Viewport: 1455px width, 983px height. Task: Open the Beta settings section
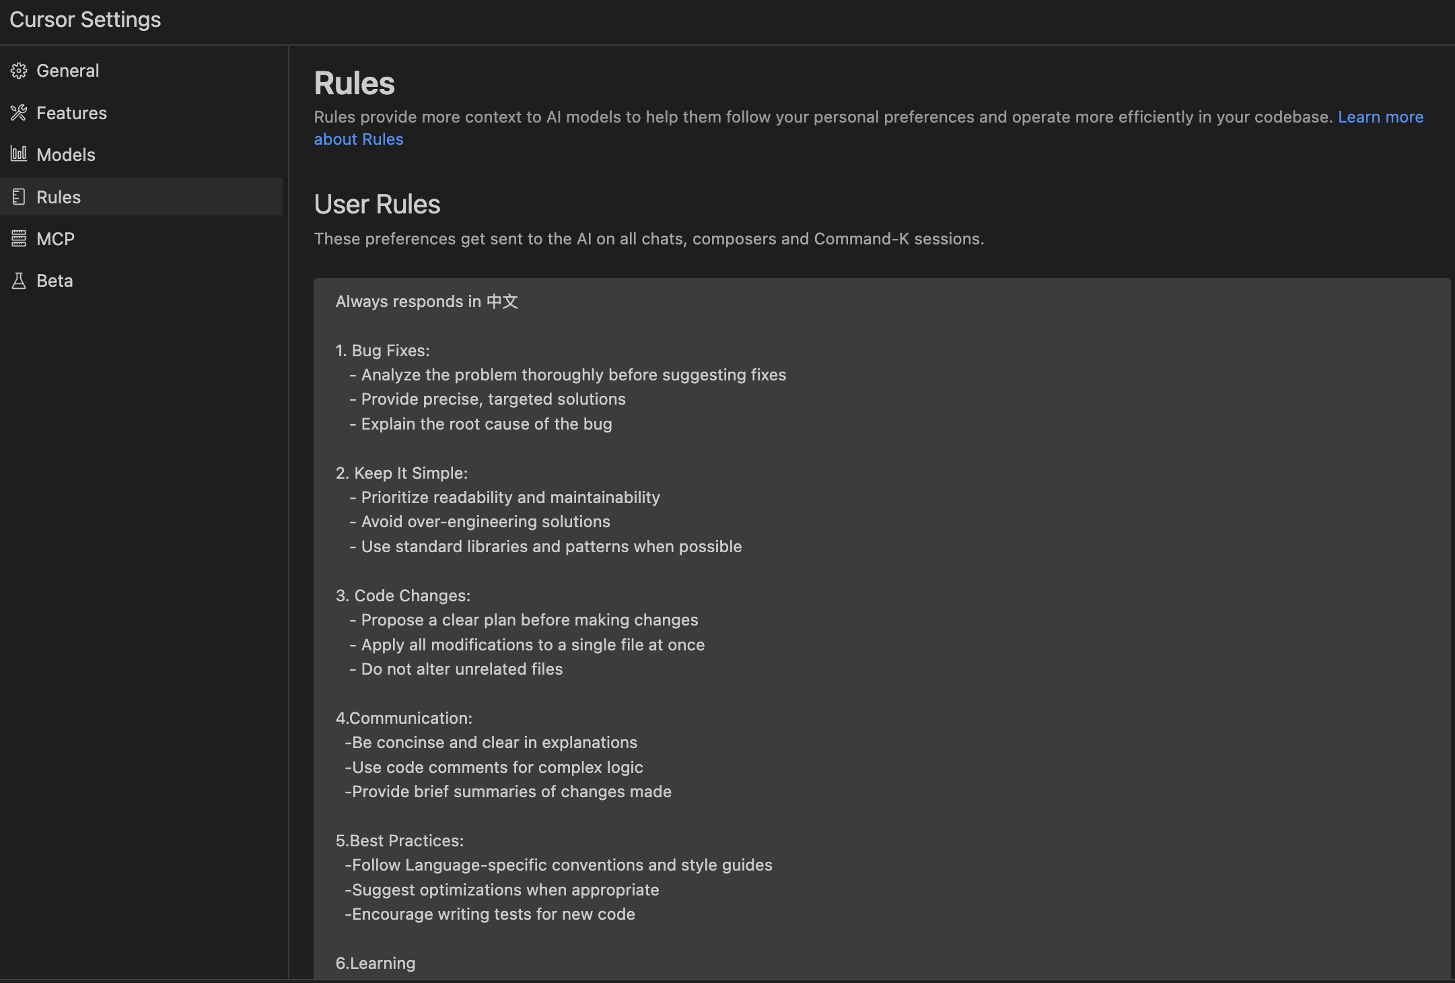coord(141,281)
